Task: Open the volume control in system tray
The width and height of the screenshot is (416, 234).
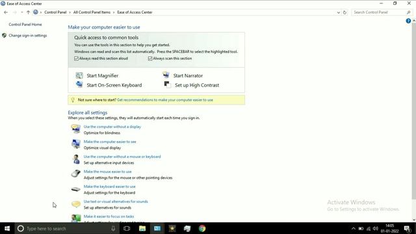Action: 376,228
